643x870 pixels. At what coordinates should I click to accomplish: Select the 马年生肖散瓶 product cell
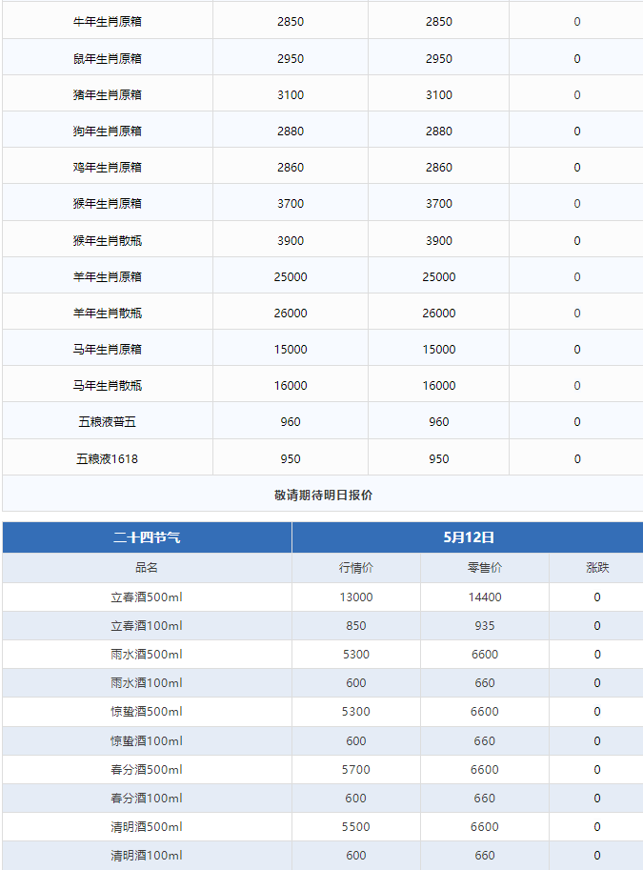pos(107,385)
